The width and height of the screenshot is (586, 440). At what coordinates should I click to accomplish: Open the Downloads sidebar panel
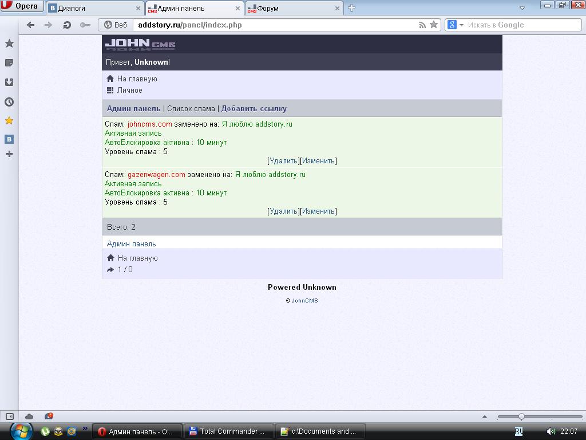(9, 82)
